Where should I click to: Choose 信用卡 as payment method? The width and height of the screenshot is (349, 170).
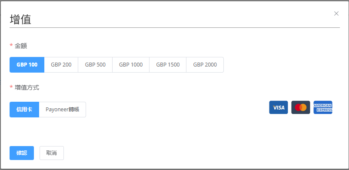(x=24, y=110)
